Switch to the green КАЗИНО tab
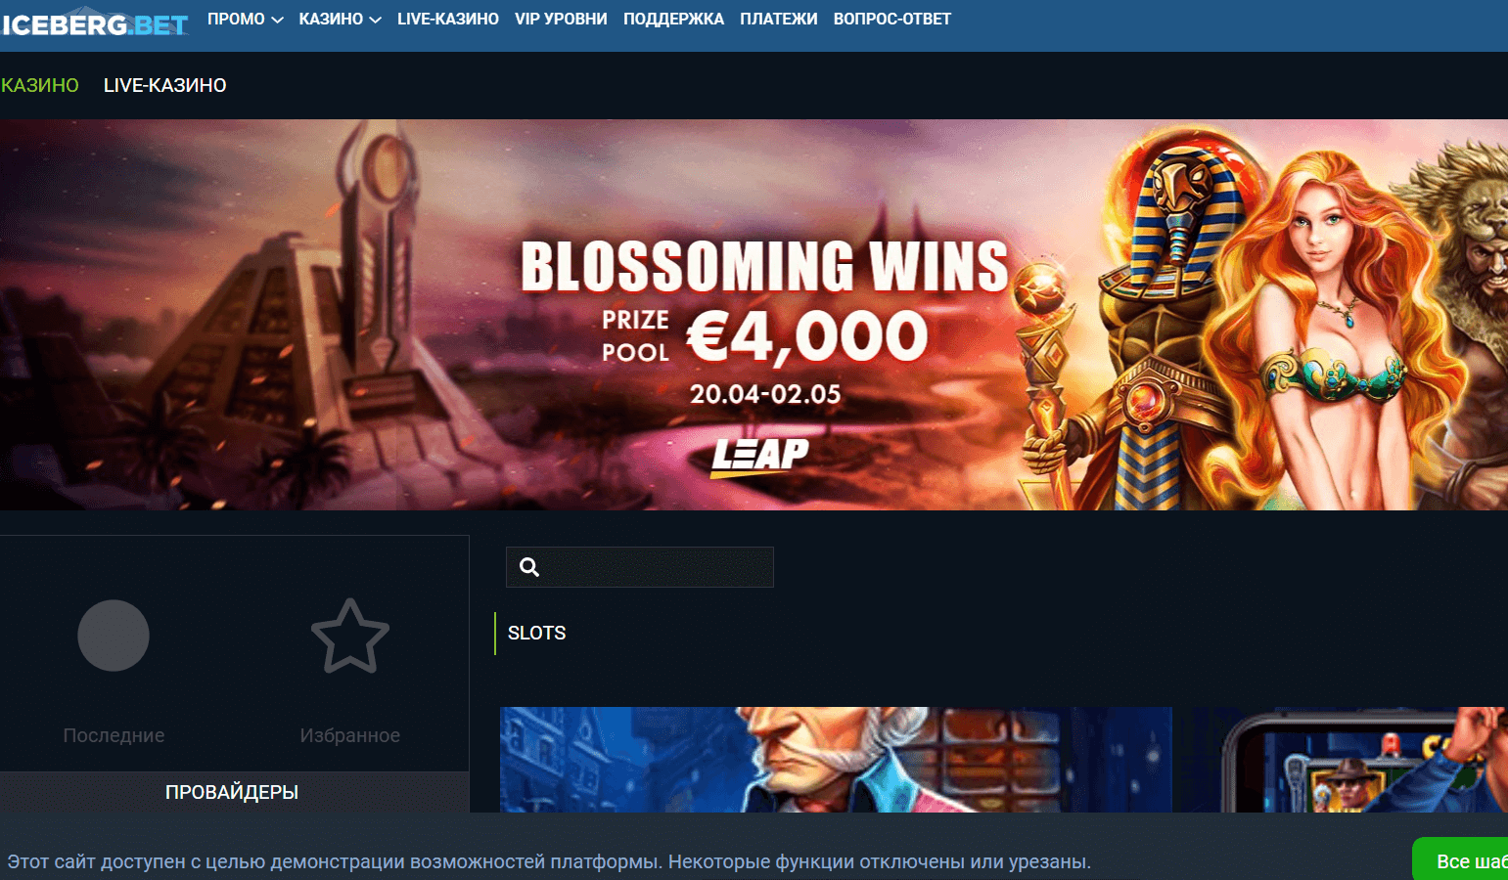Image resolution: width=1508 pixels, height=880 pixels. click(39, 85)
